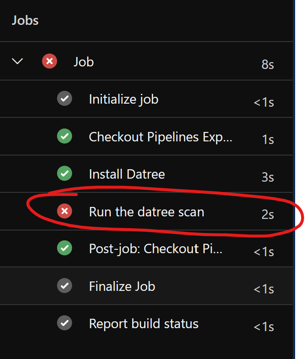The image size is (305, 359).
Task: Click the gray check icon for Initialize job
Action: click(x=65, y=99)
